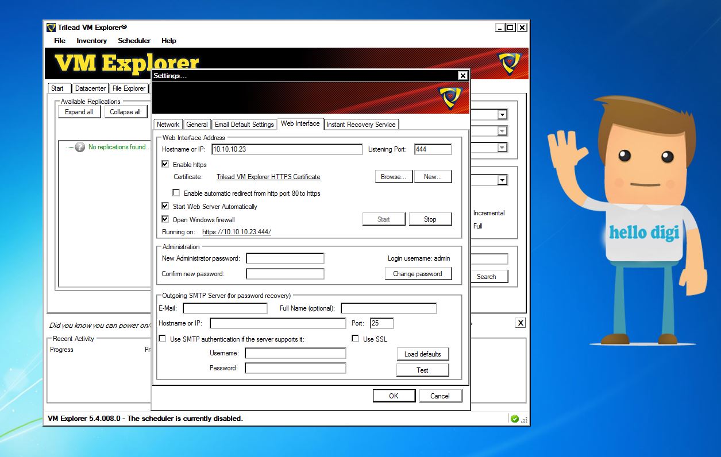
Task: Click the SMTP Port field
Action: click(x=382, y=323)
